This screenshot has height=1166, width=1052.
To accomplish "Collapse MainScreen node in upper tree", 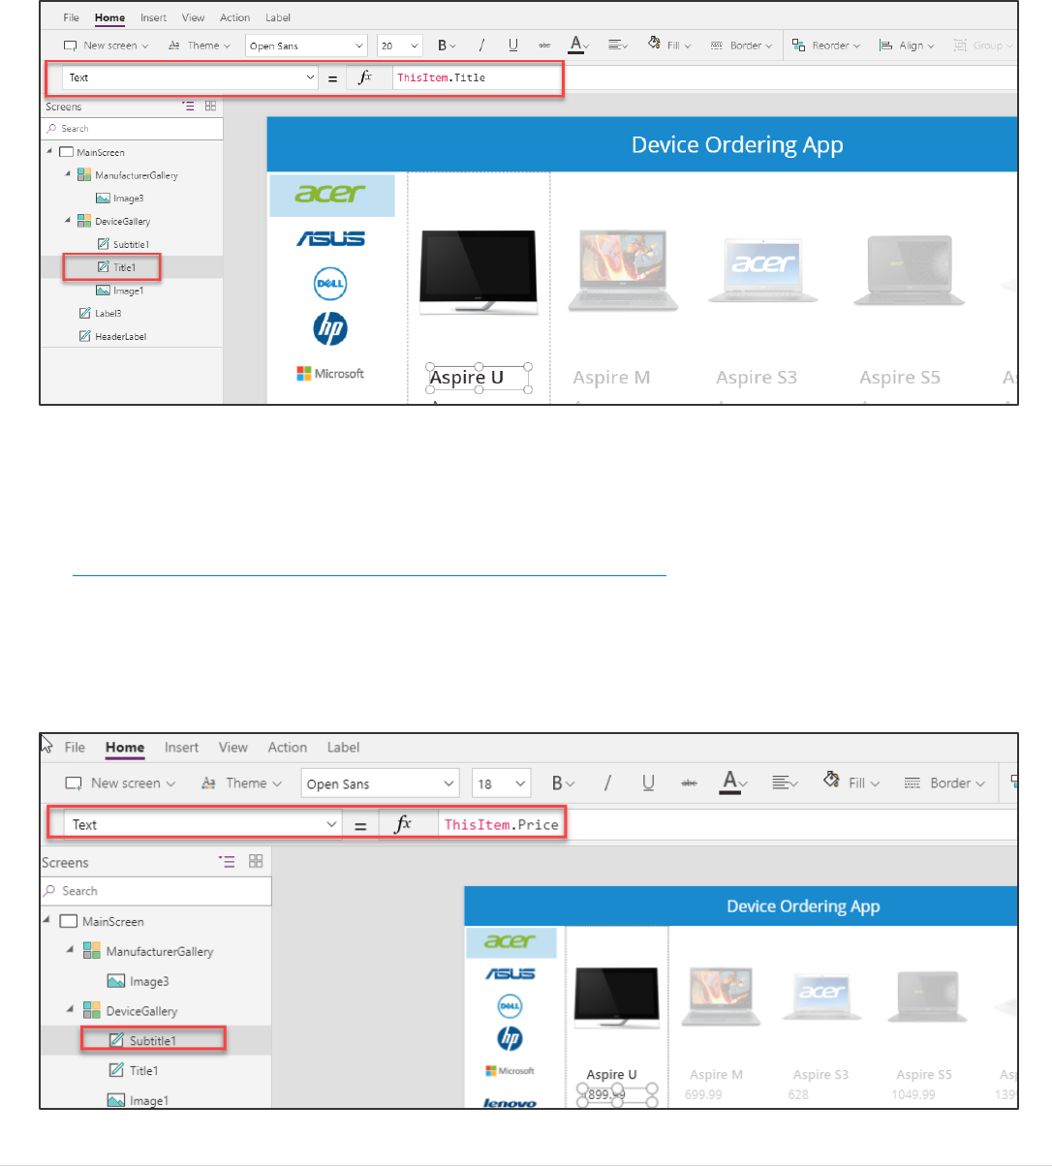I will [50, 151].
